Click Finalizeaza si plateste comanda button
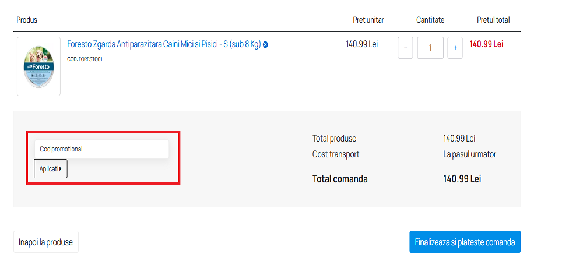 [x=465, y=242]
